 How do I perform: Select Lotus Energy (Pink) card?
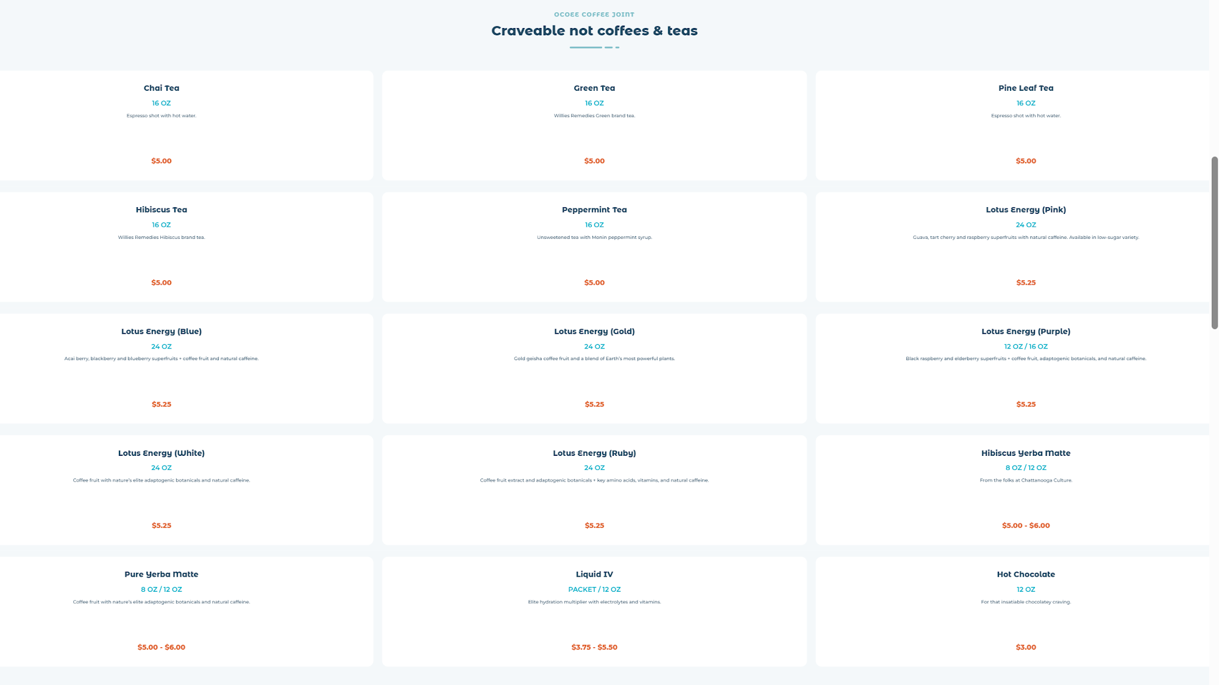pos(1026,247)
